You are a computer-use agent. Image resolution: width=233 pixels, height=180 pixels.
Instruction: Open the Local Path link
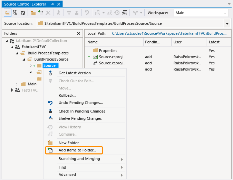(x=169, y=33)
